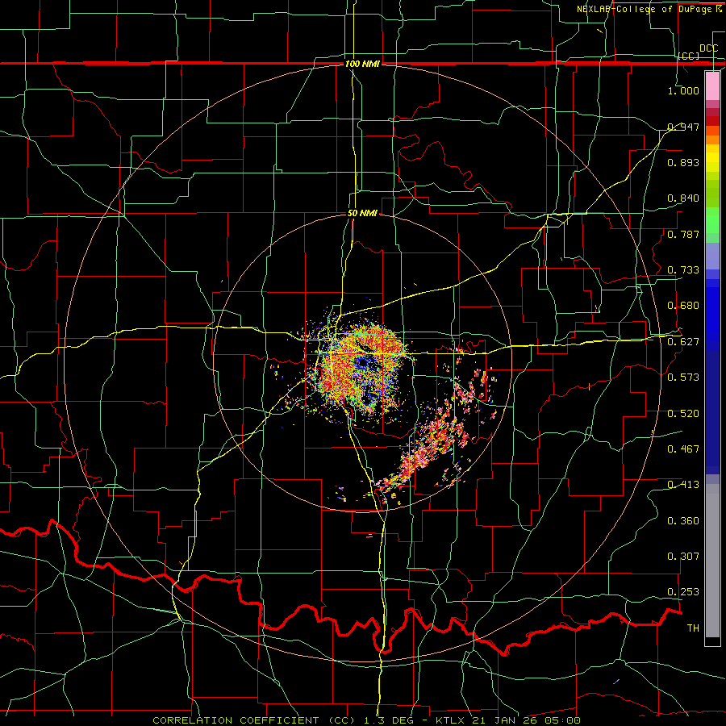Pick the bright green color bar segment
This screenshot has height=726, width=726.
[x=712, y=220]
